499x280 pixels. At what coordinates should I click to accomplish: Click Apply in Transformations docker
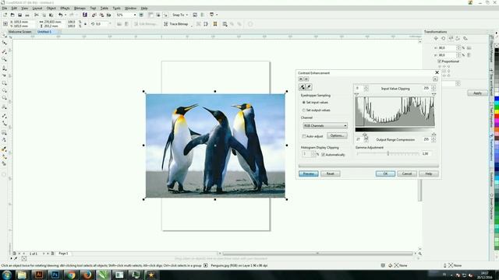pos(477,93)
